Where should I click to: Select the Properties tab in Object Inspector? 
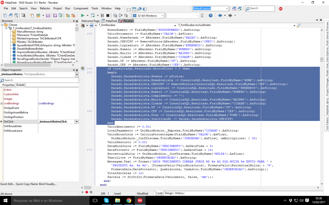(9, 85)
